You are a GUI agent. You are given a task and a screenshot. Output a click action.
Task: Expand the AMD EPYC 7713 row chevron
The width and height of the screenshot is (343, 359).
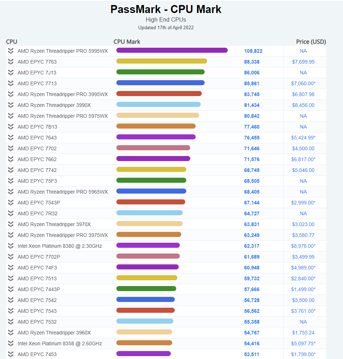[10, 83]
